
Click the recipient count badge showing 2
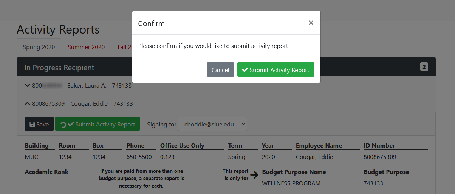[x=424, y=67]
